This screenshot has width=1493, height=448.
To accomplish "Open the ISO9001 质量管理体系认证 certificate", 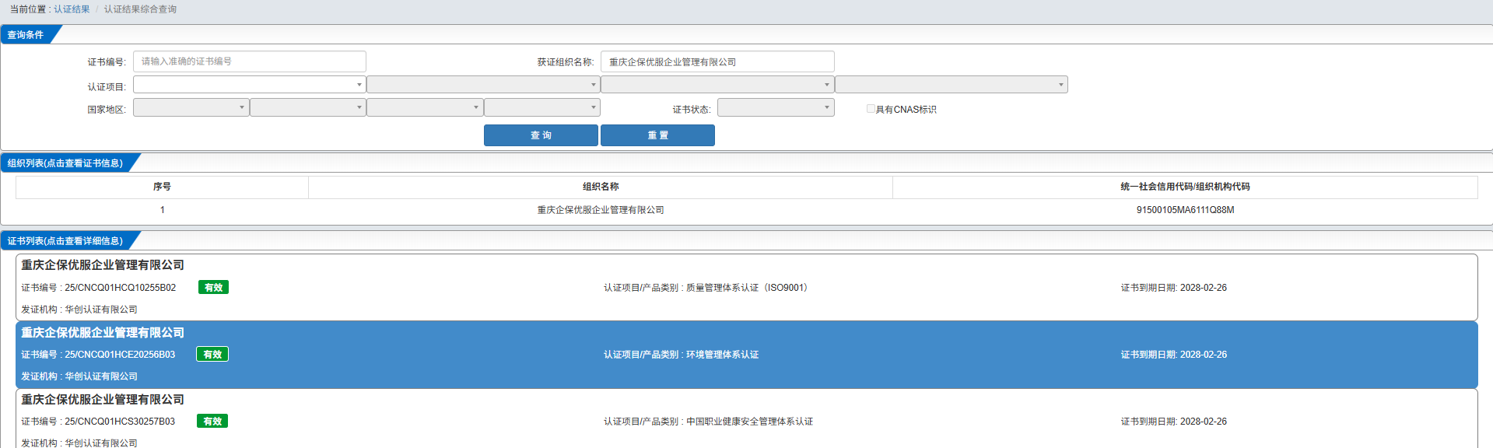I will 746,287.
